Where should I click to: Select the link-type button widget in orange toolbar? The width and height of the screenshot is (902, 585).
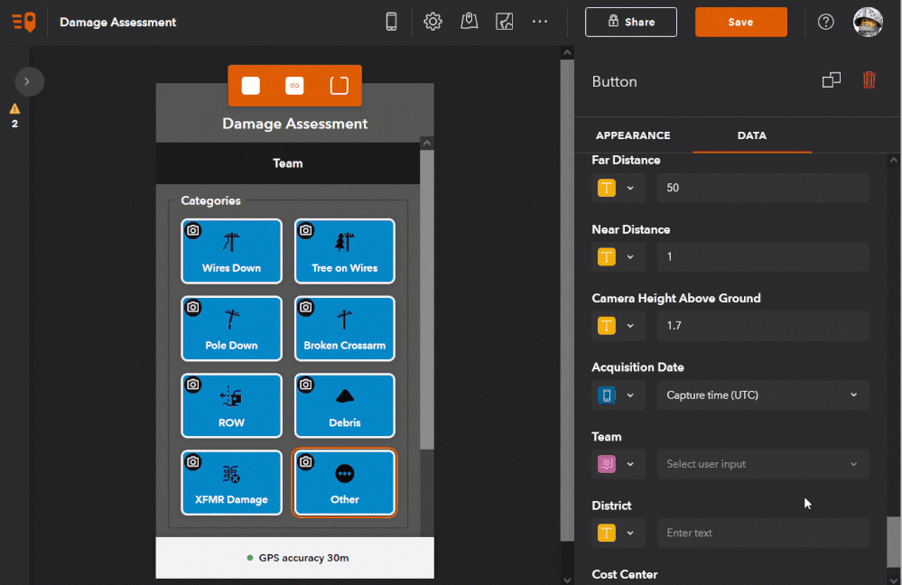(294, 86)
